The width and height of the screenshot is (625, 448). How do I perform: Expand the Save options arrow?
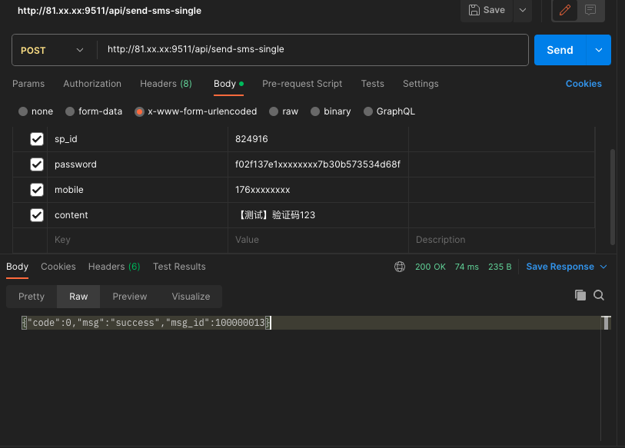click(523, 10)
